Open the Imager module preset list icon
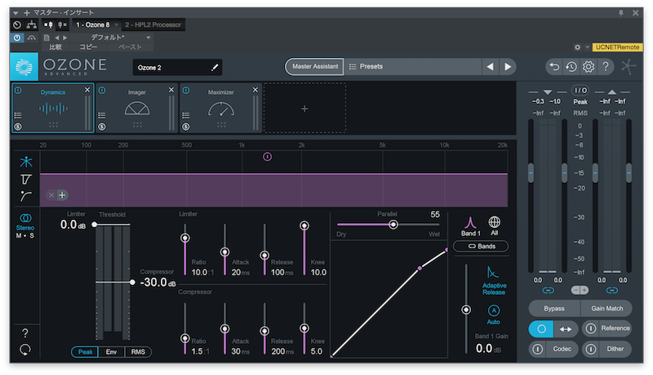This screenshot has width=653, height=375. click(x=102, y=115)
